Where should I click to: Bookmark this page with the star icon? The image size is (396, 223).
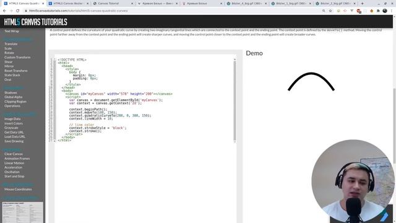click(330, 11)
